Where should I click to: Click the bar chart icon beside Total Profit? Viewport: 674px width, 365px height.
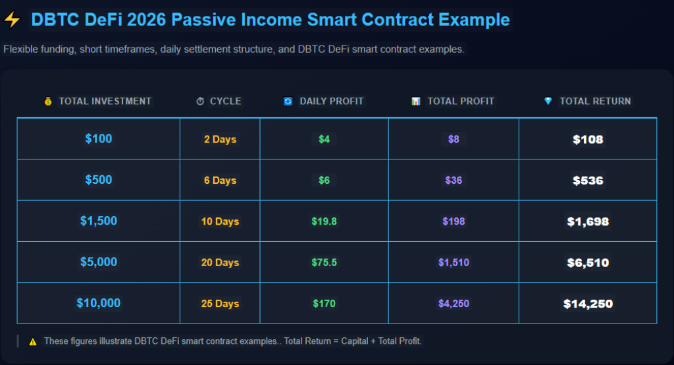[x=415, y=101]
